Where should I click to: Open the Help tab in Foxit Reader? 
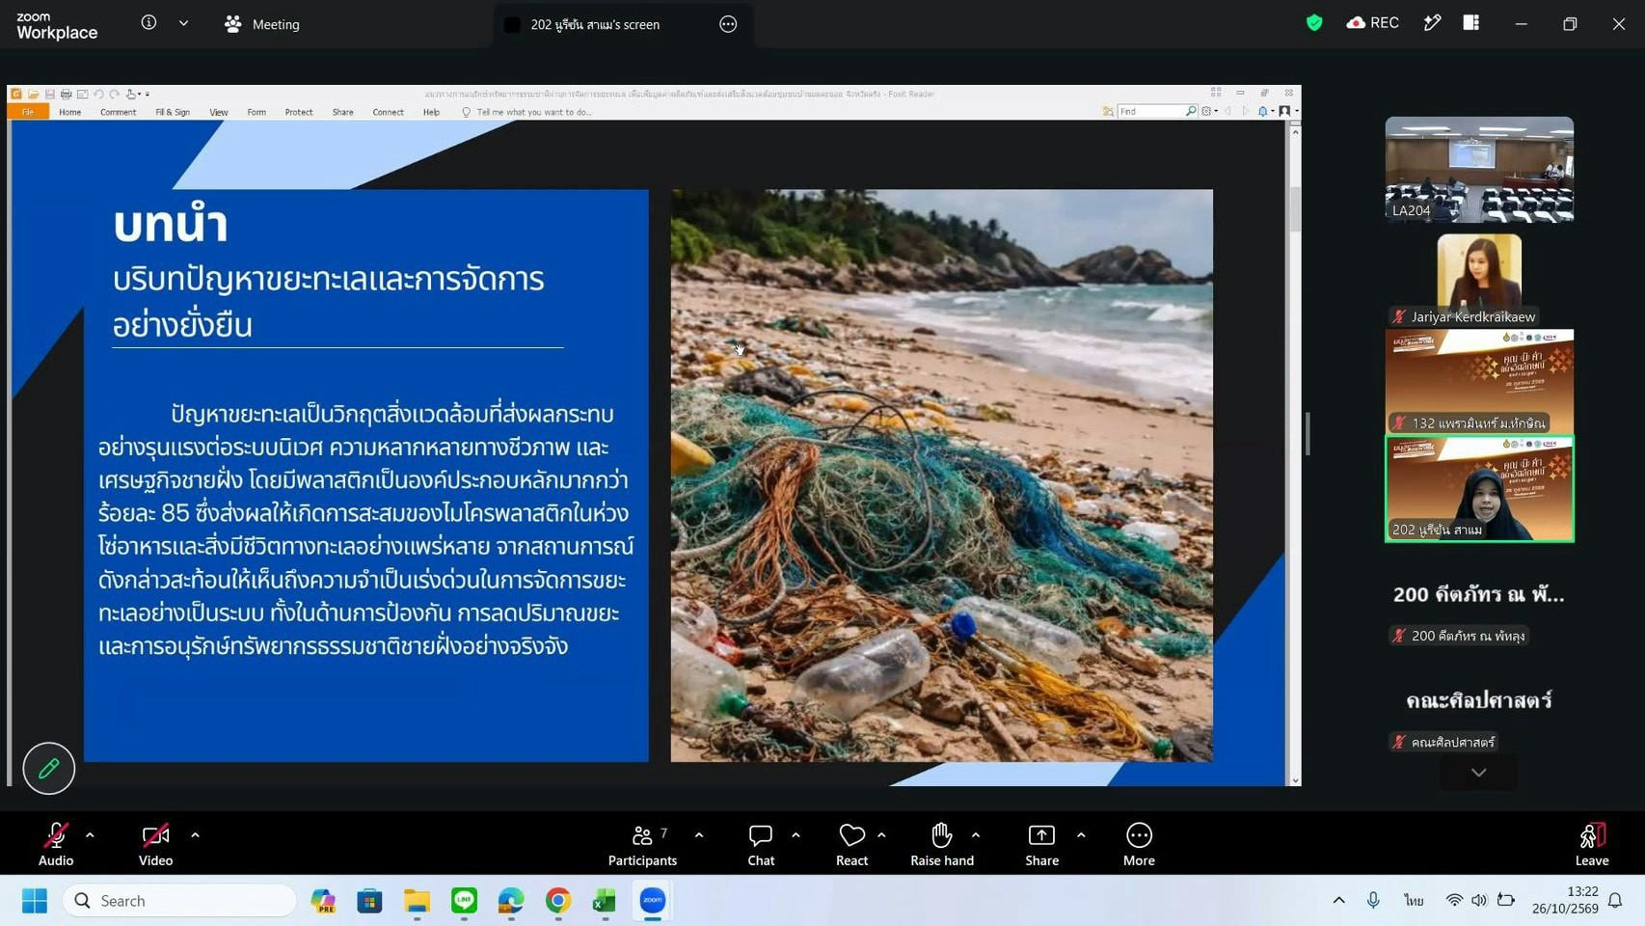tap(431, 112)
